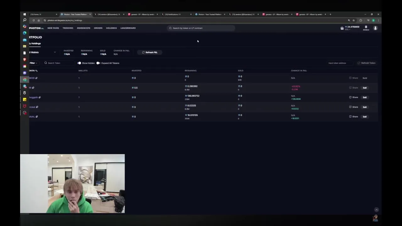Open Discord from the taskbar
The image size is (402, 226).
click(24, 73)
